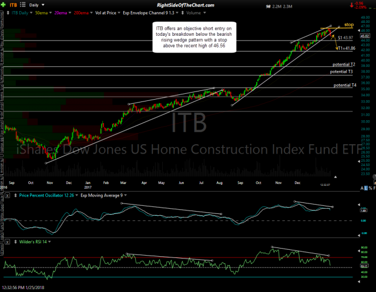
Task: Click the 'potential T2' label
Action: click(344, 64)
